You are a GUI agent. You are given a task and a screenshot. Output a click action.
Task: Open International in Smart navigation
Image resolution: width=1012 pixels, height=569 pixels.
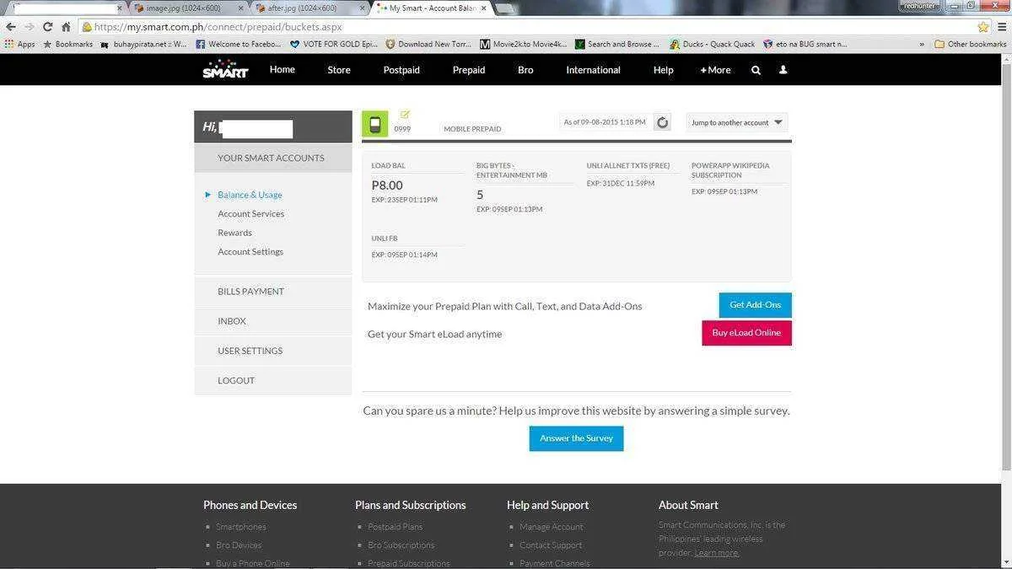coord(593,70)
